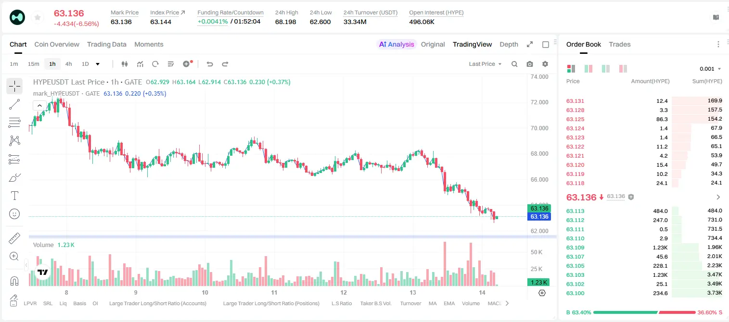Toggle the magnet snap mode
This screenshot has height=322, width=729.
pos(14,281)
